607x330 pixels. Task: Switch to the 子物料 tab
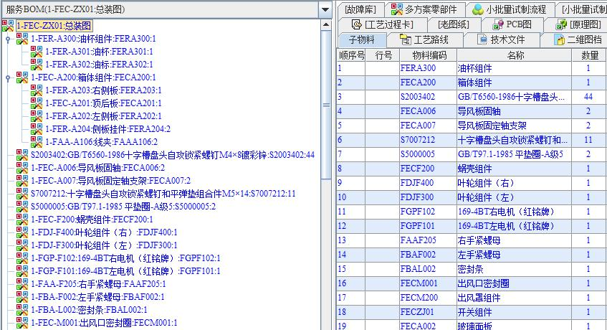pos(361,39)
